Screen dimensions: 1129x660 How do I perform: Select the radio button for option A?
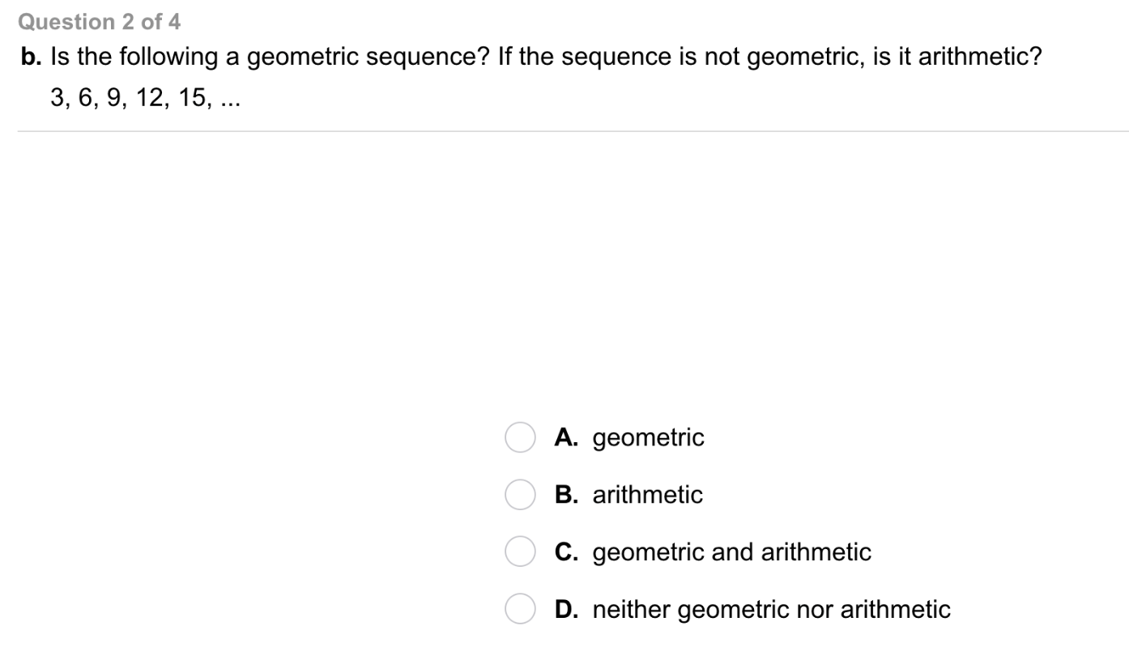click(520, 437)
